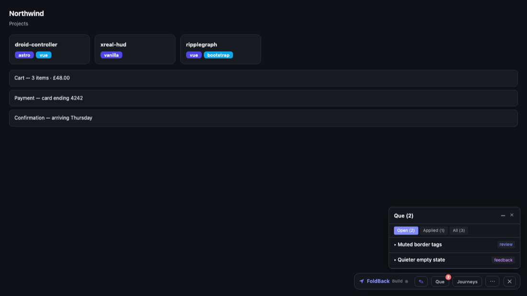Click the vue tag on droid-controller

[44, 55]
